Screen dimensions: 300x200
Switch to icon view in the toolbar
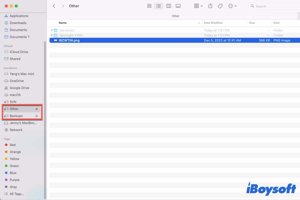pyautogui.click(x=149, y=6)
